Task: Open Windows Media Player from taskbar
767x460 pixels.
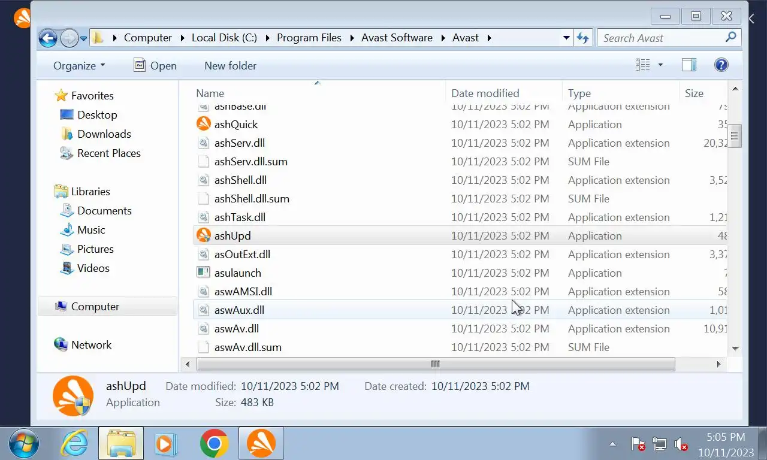Action: pyautogui.click(x=165, y=444)
